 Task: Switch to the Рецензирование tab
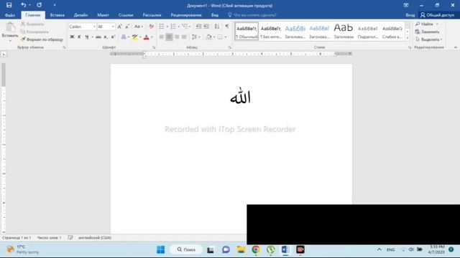[x=186, y=15]
